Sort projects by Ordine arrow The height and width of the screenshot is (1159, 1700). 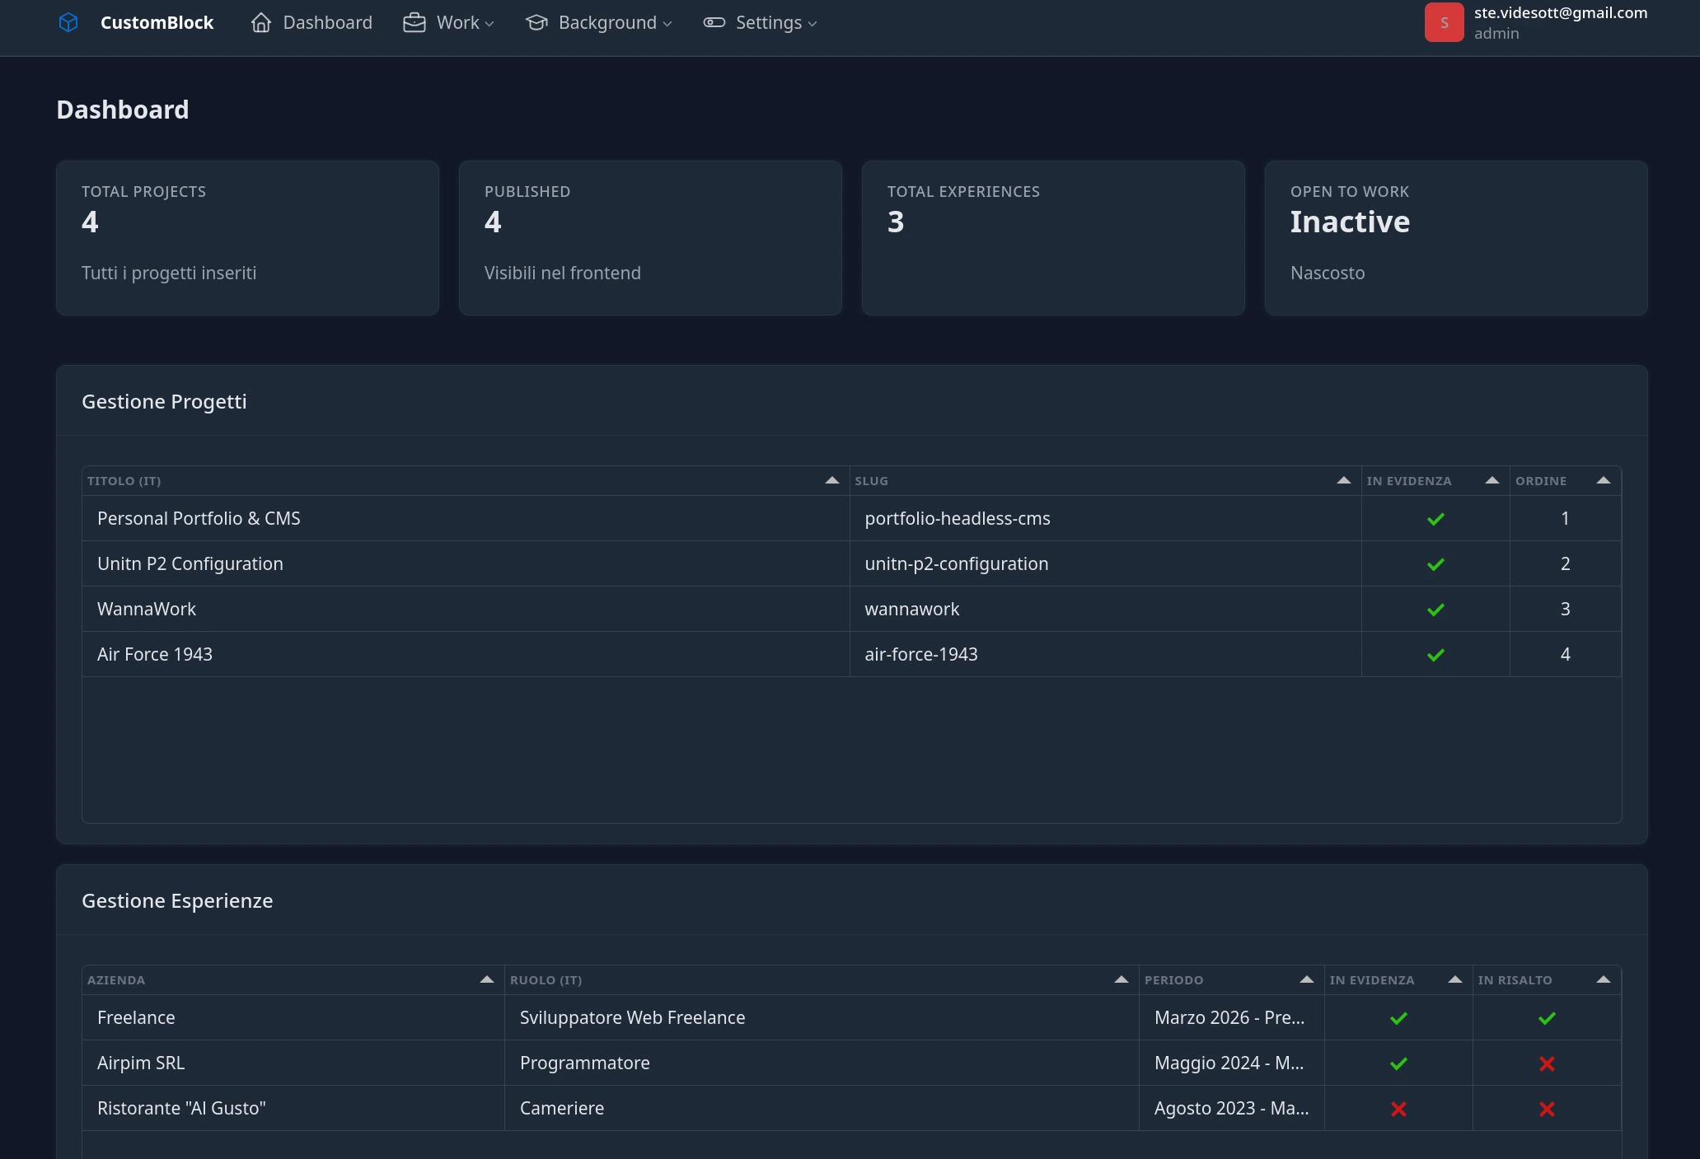1603,480
